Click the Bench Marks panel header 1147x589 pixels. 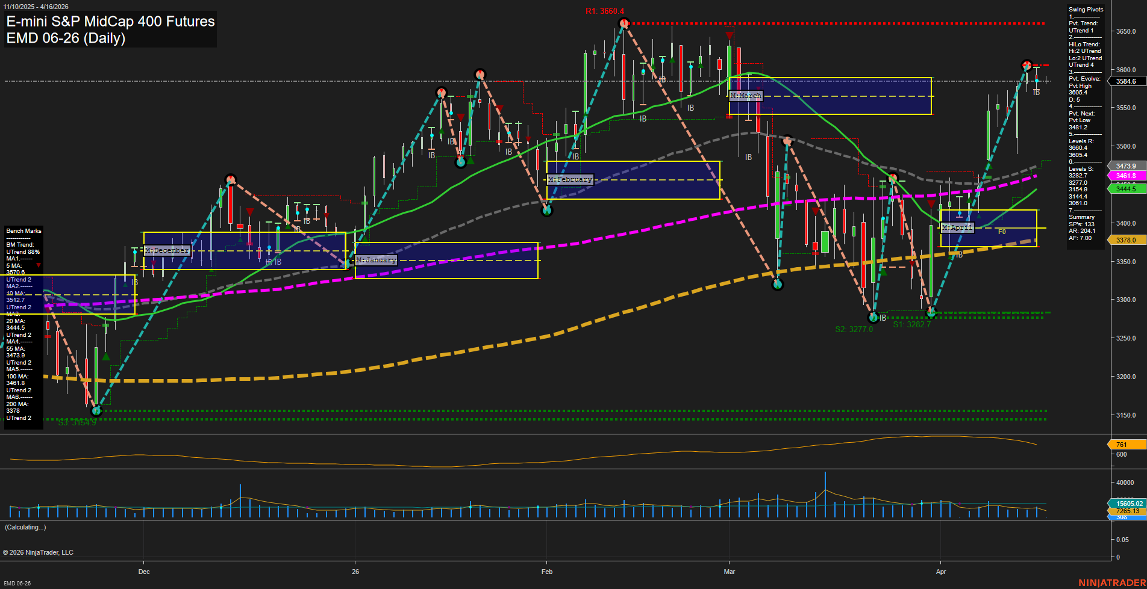coord(23,231)
